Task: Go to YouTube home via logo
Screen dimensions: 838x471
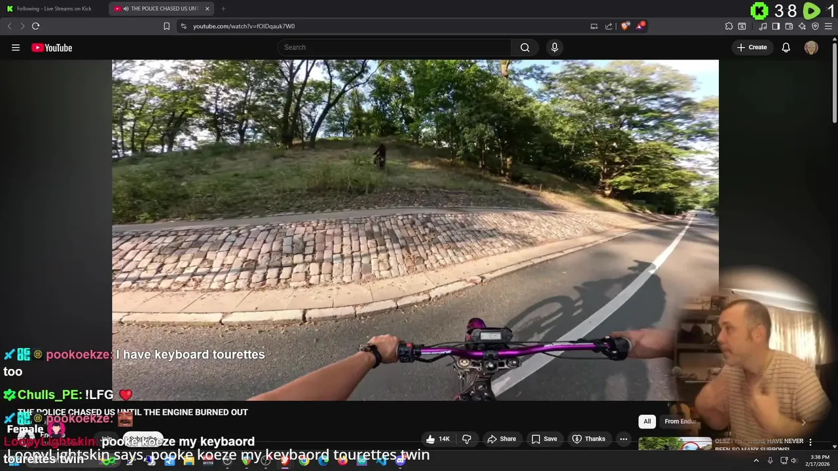Action: (x=52, y=48)
